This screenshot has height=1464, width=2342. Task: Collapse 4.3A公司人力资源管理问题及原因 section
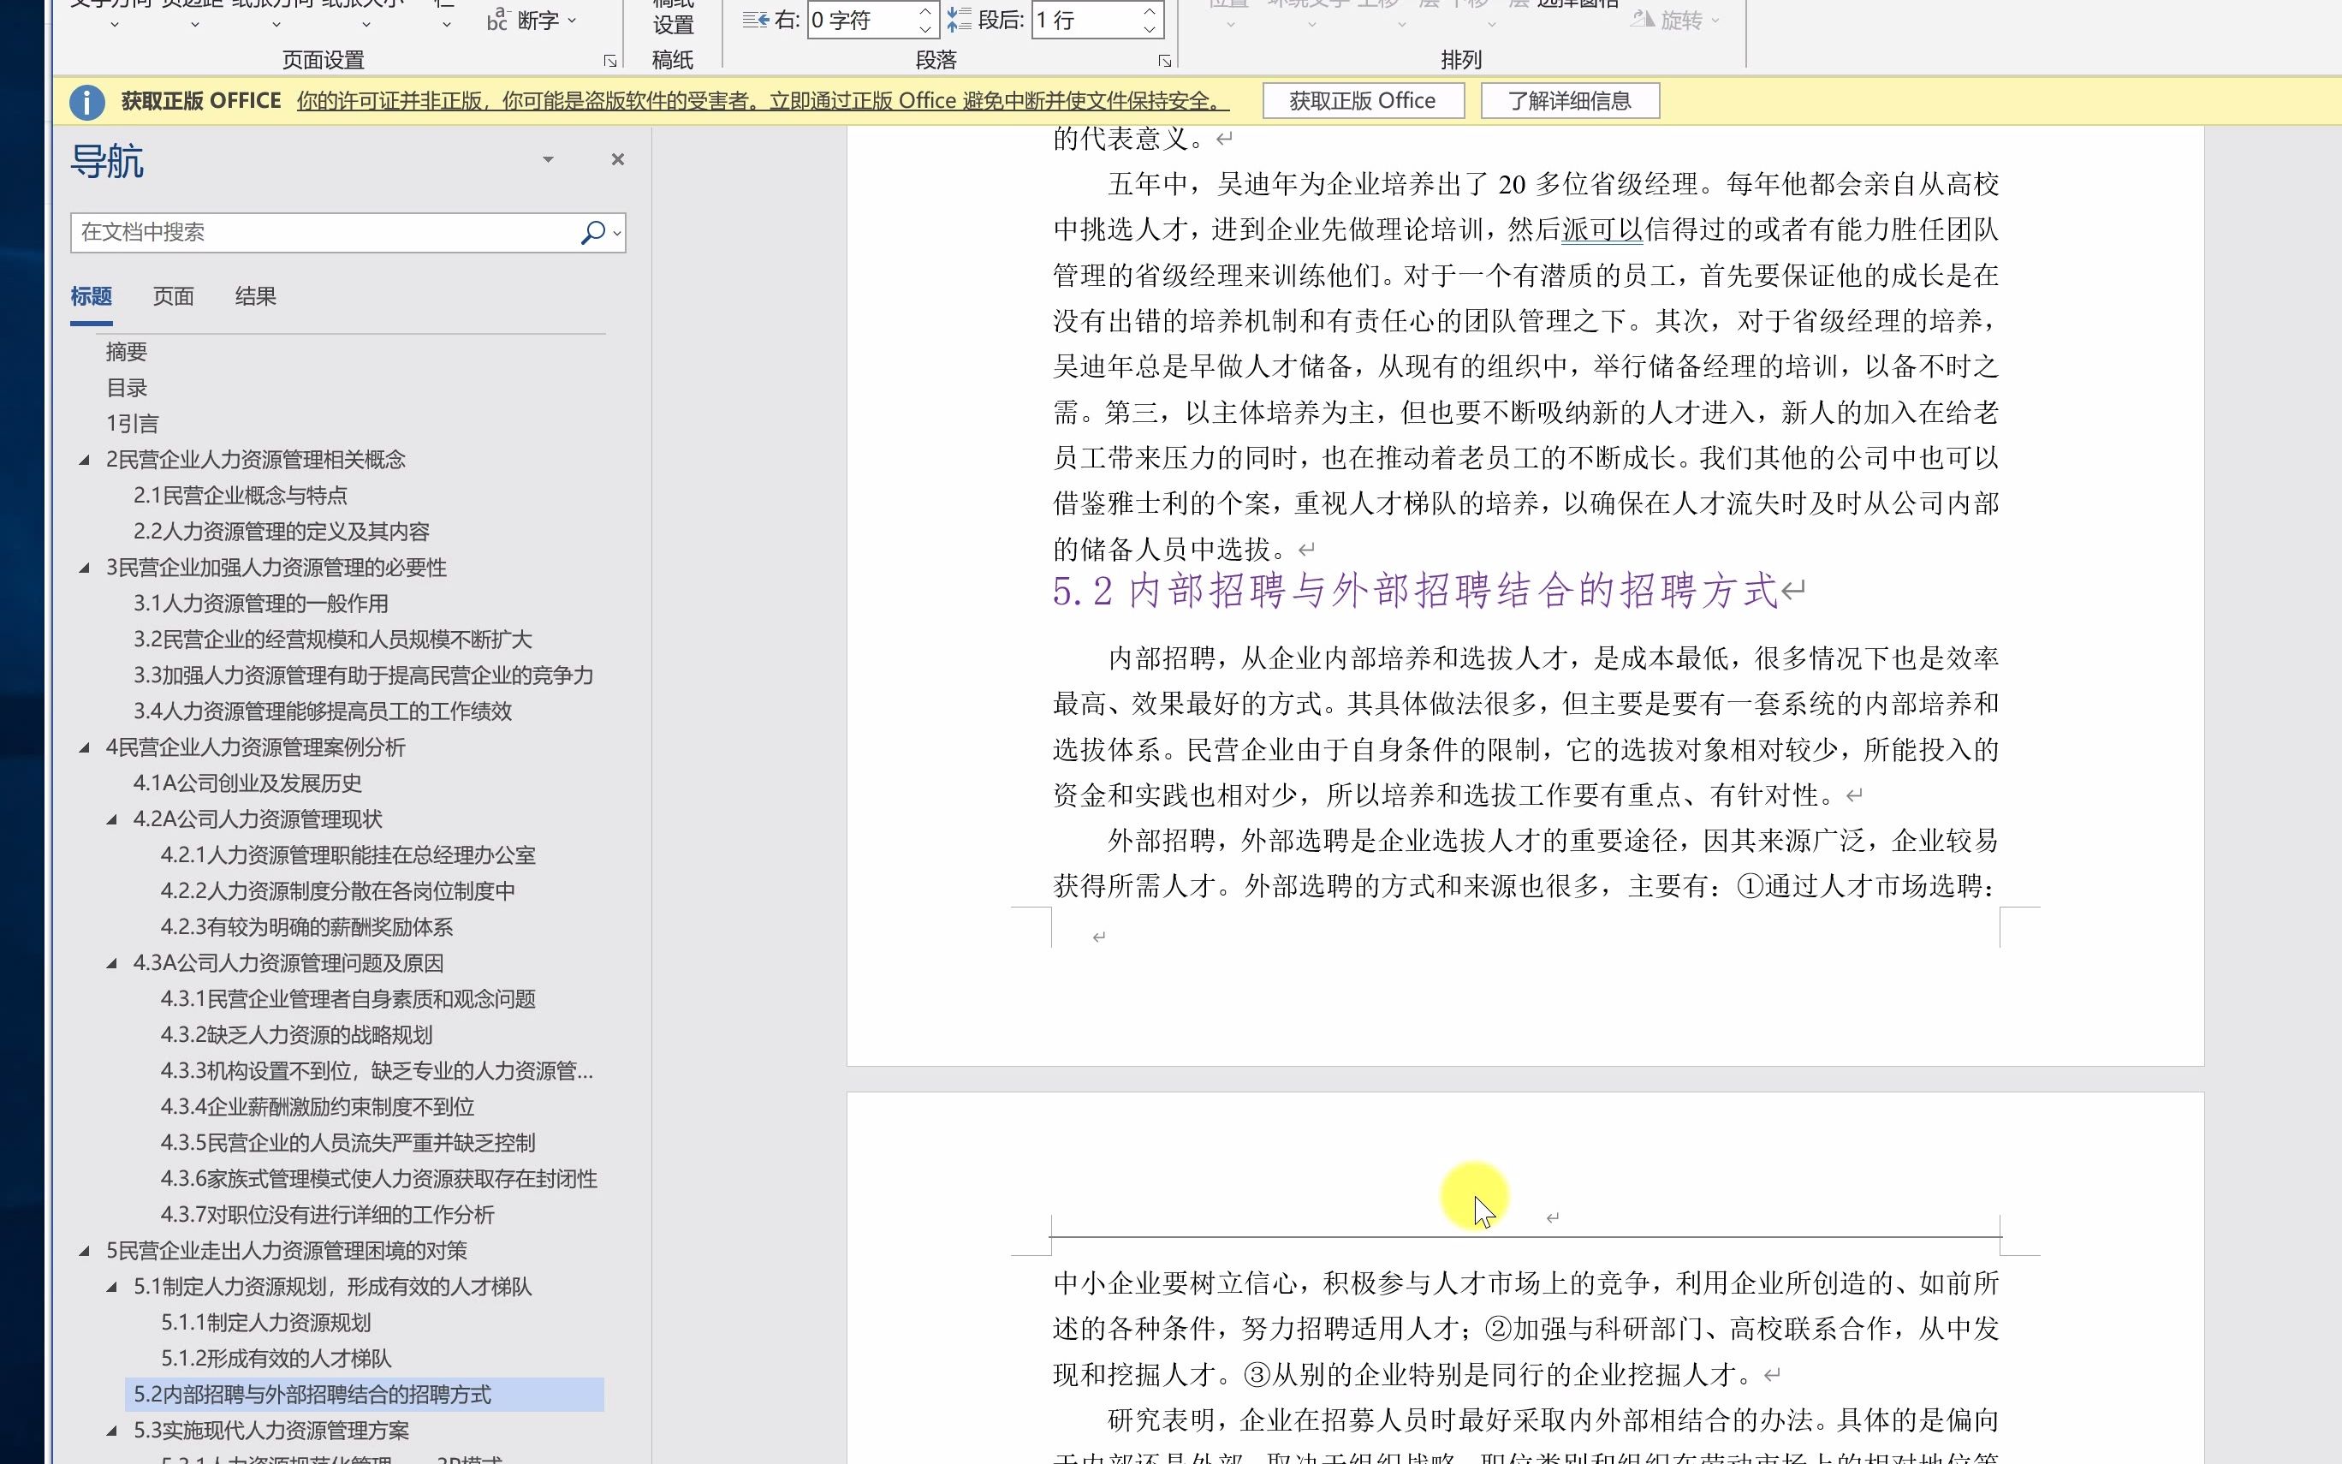coord(111,963)
